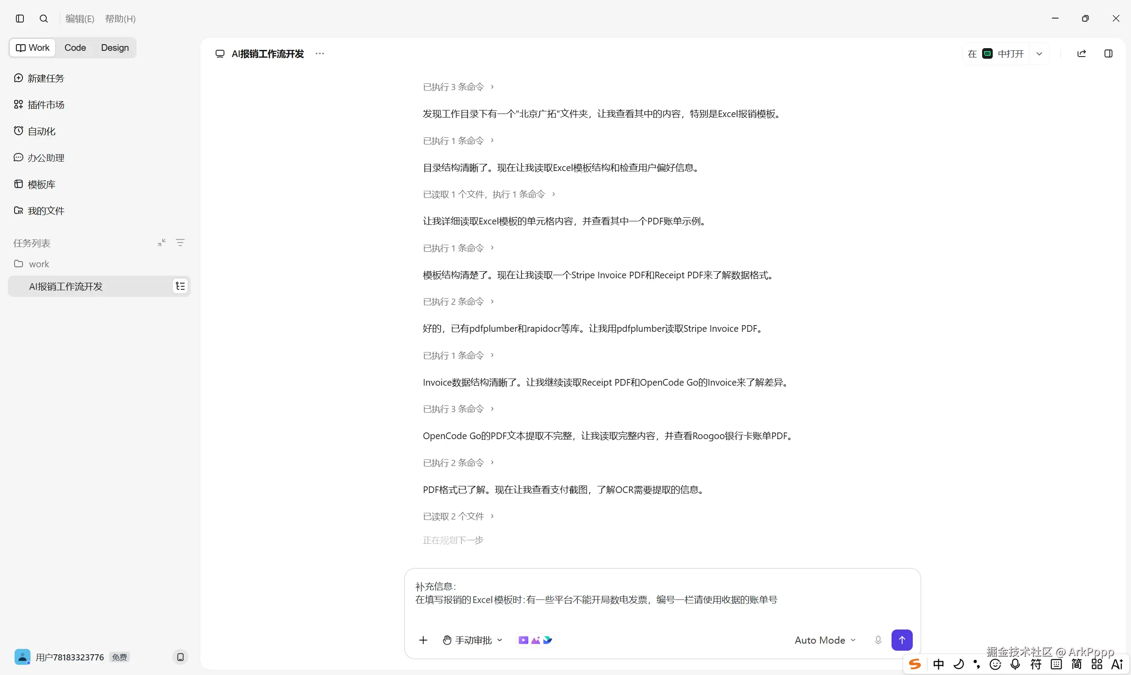
Task: Collapse the task list with arrows icon
Action: pos(161,243)
